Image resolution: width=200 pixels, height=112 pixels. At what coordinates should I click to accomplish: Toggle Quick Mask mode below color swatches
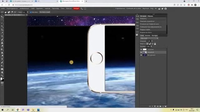point(2,83)
